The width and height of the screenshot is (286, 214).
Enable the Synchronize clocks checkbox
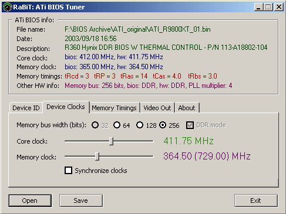68,170
